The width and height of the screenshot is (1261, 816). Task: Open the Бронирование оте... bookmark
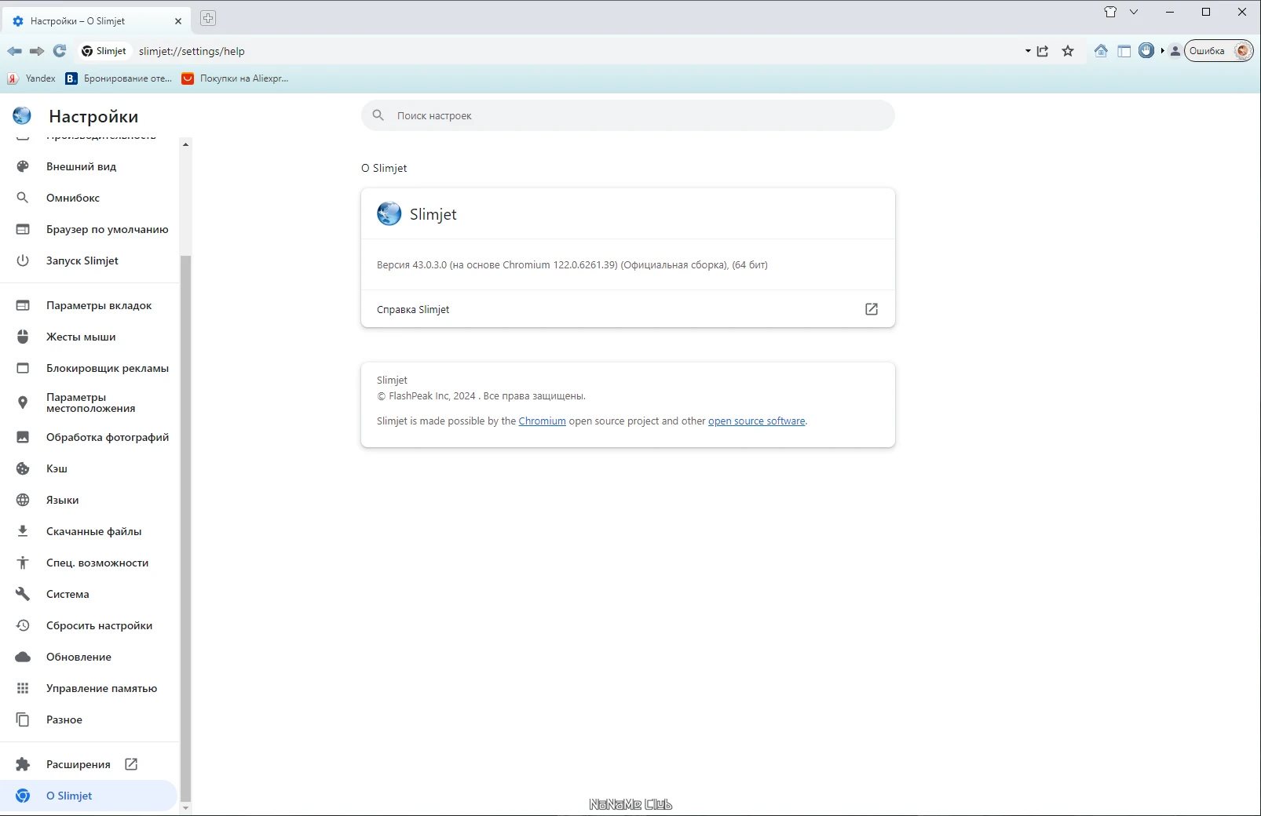119,78
